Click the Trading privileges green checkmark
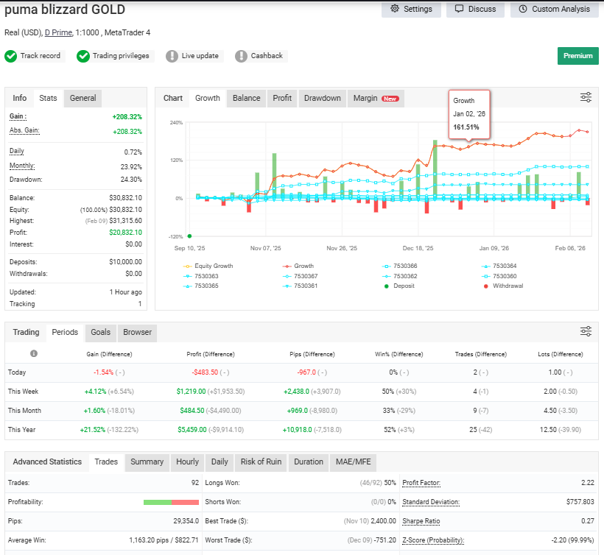 82,56
